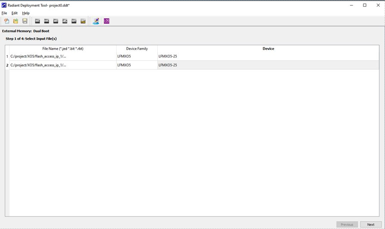
Task: Open the Help menu
Action: (x=26, y=13)
